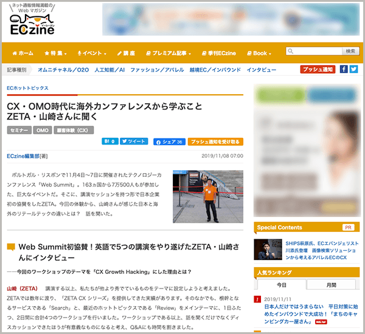The width and height of the screenshot is (365, 334).
Task: Open ECzine編集部 author link
Action: tap(23, 156)
